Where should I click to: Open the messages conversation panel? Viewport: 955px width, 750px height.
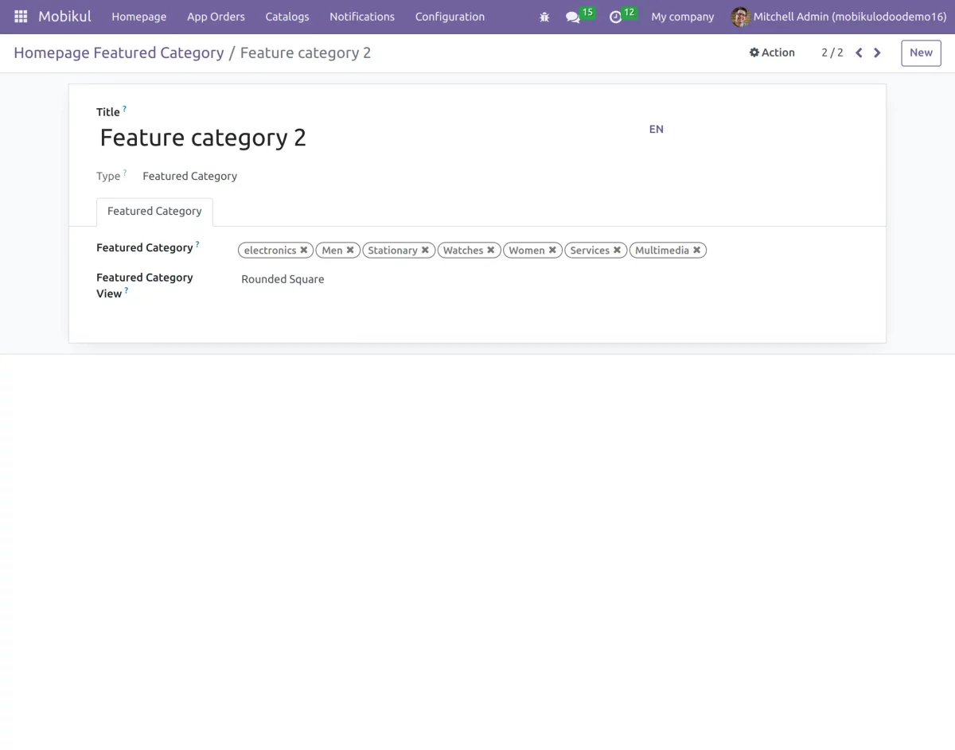[x=573, y=17]
